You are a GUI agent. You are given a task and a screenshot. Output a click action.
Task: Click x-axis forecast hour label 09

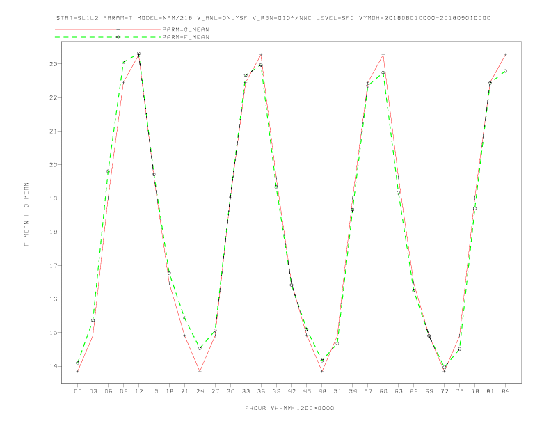123,391
